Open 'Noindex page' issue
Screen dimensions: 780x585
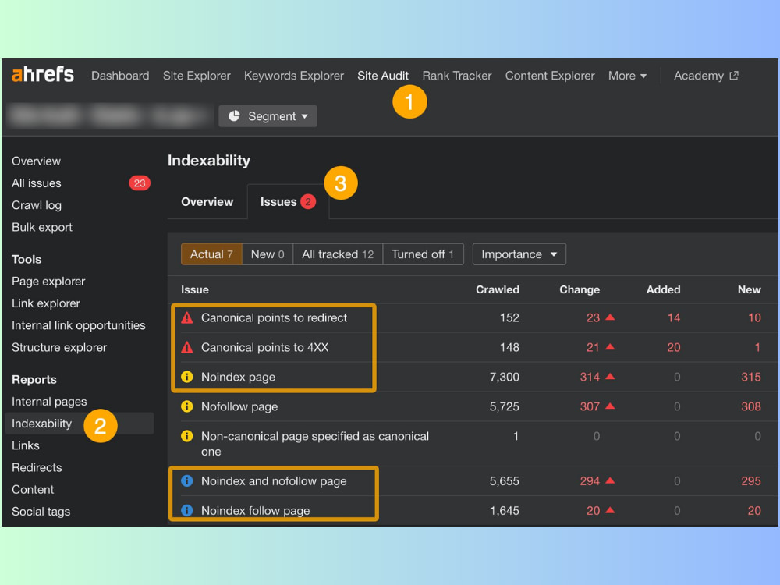tap(238, 377)
